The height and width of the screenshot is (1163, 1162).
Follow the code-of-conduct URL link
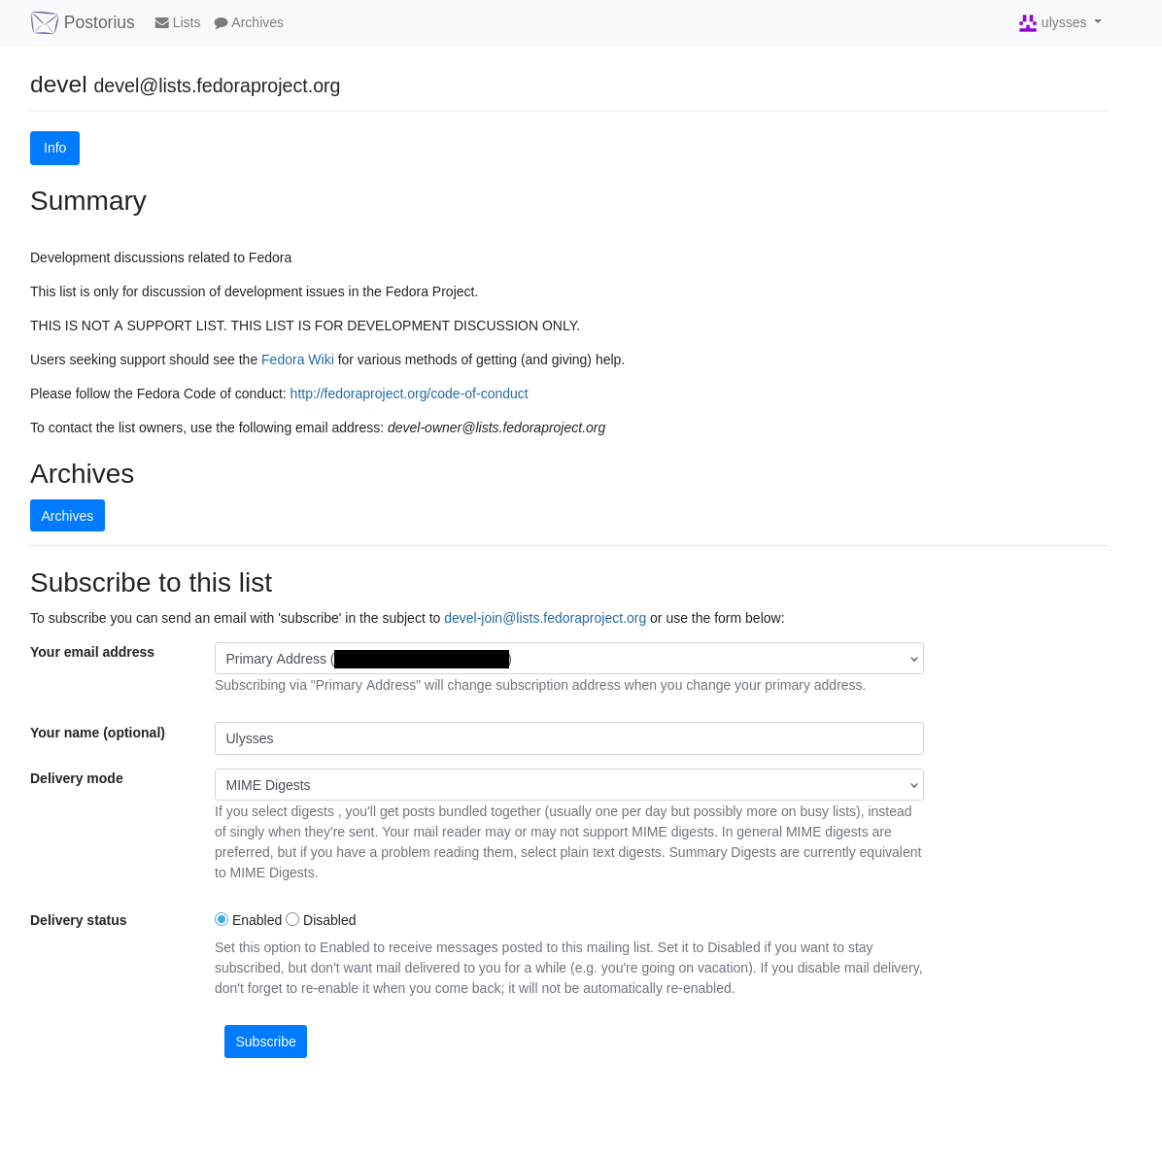pos(409,393)
